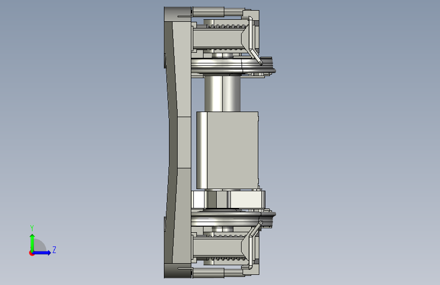Select the large rectangular block in the model center
Screen dimensions: 440x285
pos(227,150)
